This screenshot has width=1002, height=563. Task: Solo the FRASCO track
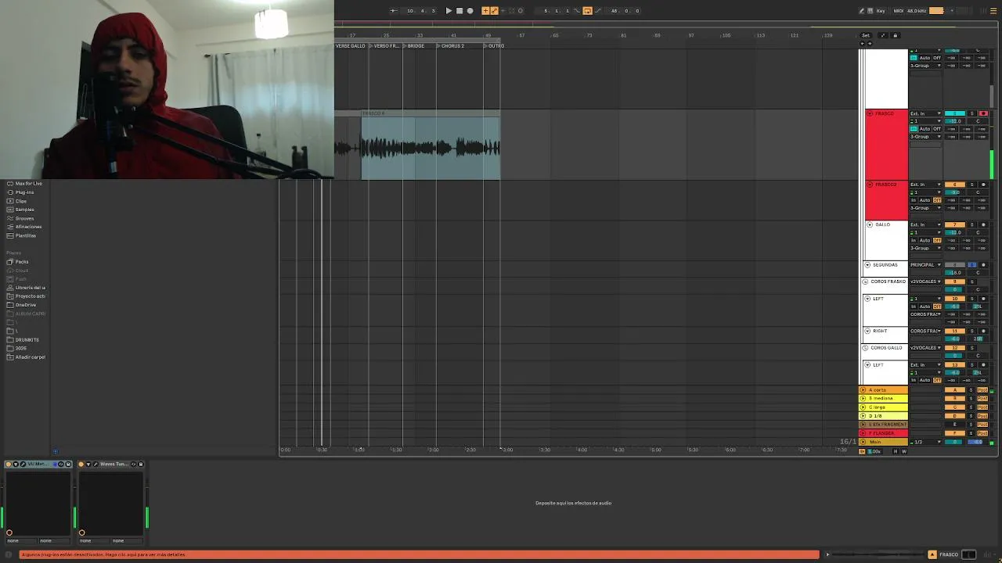click(971, 113)
